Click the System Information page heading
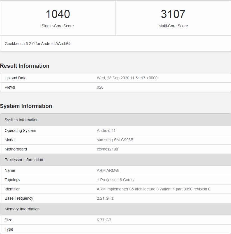The width and height of the screenshot is (231, 234). [x=26, y=106]
